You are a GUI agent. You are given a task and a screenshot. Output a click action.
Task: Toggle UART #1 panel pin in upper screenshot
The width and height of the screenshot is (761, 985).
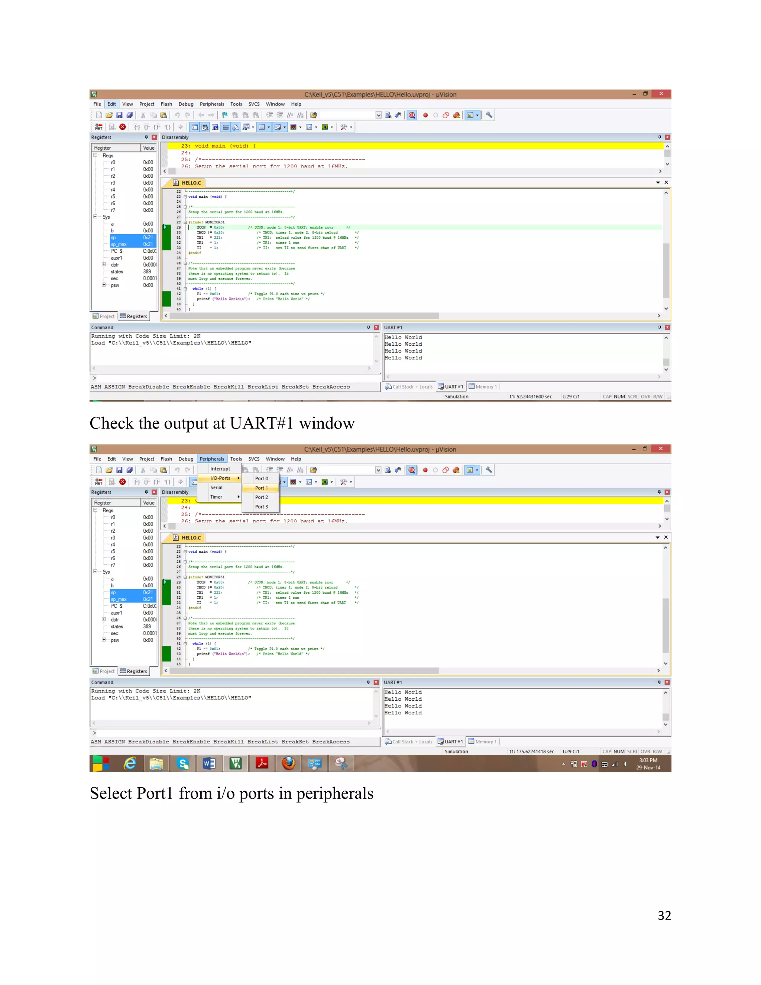[660, 327]
